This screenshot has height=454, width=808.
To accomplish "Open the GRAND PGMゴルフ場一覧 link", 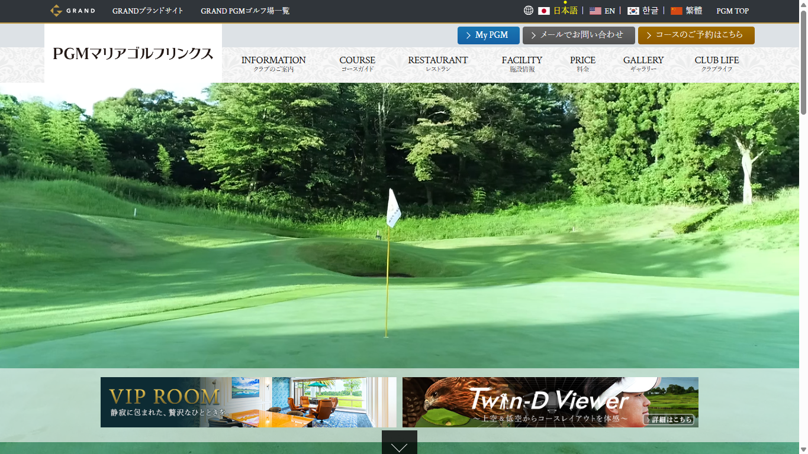I will (x=245, y=11).
